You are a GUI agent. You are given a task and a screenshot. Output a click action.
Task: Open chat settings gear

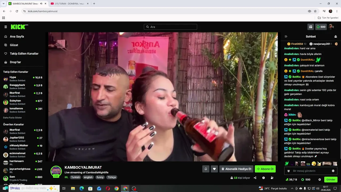pyautogui.click(x=320, y=180)
